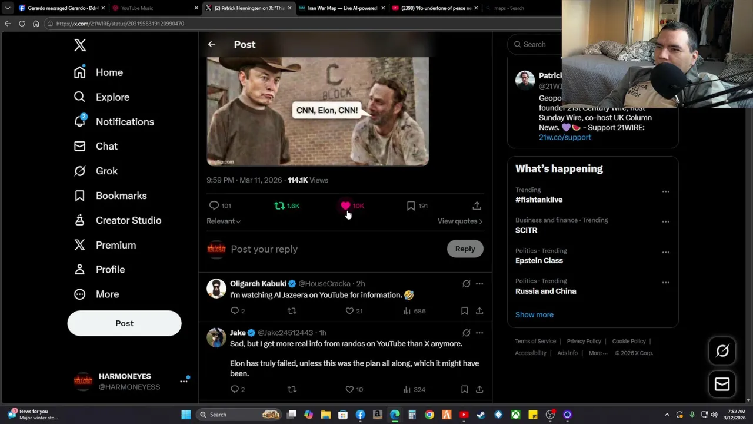View analytics showing 686 views
This screenshot has width=753, height=424.
click(x=414, y=311)
